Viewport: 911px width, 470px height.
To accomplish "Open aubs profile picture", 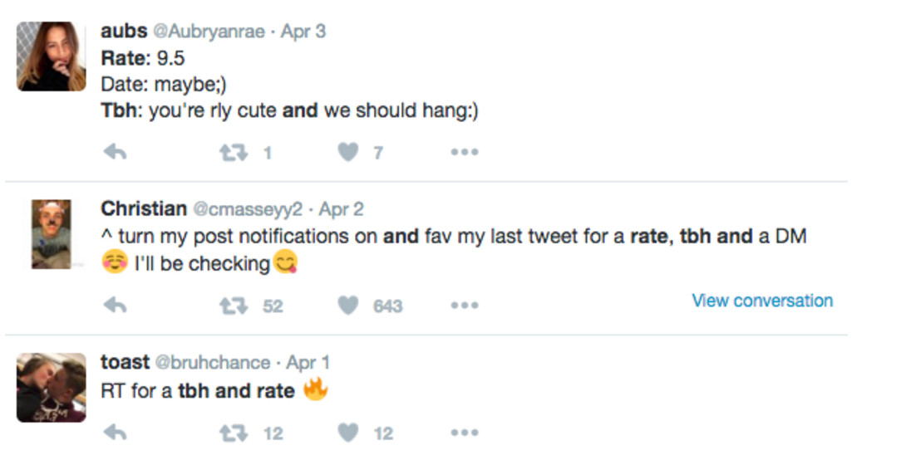I will pos(51,56).
